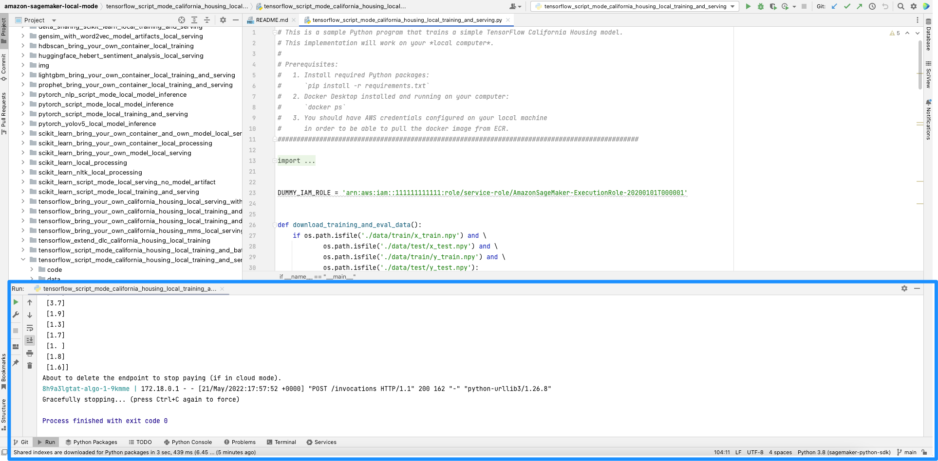Expand the pytorch_yolov5_local_model_inference folder
The height and width of the screenshot is (461, 938).
point(23,124)
